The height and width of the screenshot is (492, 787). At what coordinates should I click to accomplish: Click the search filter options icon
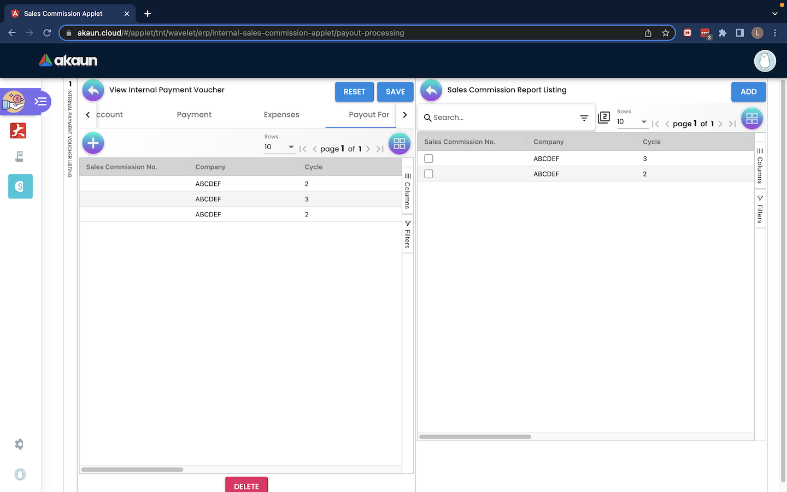(584, 118)
